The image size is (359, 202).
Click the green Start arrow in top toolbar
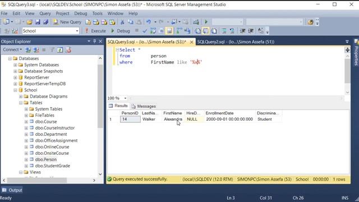pyautogui.click(x=206, y=22)
